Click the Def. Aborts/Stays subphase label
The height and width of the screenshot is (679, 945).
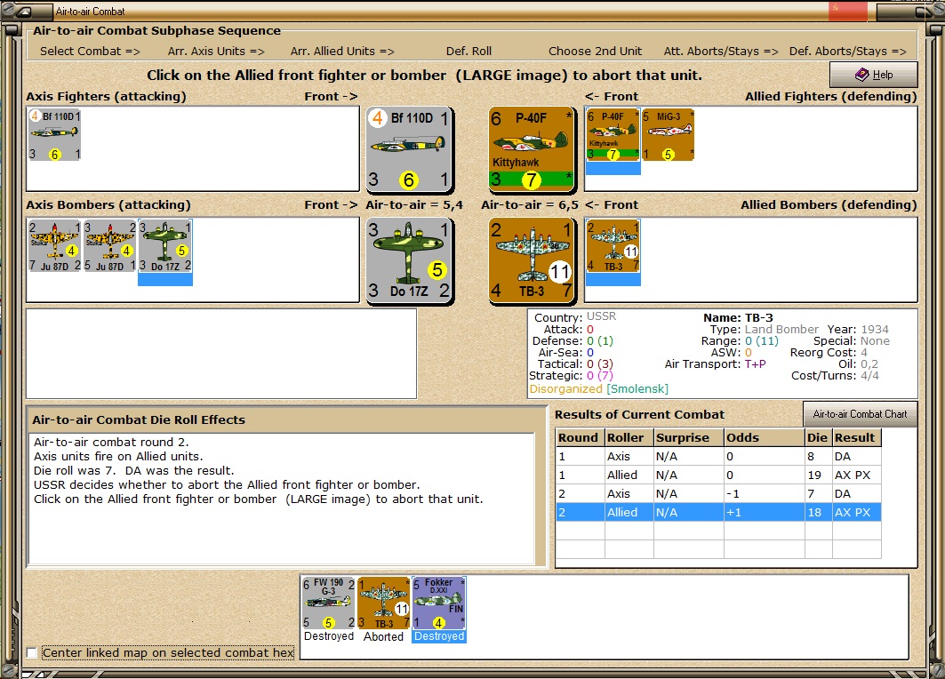[847, 52]
